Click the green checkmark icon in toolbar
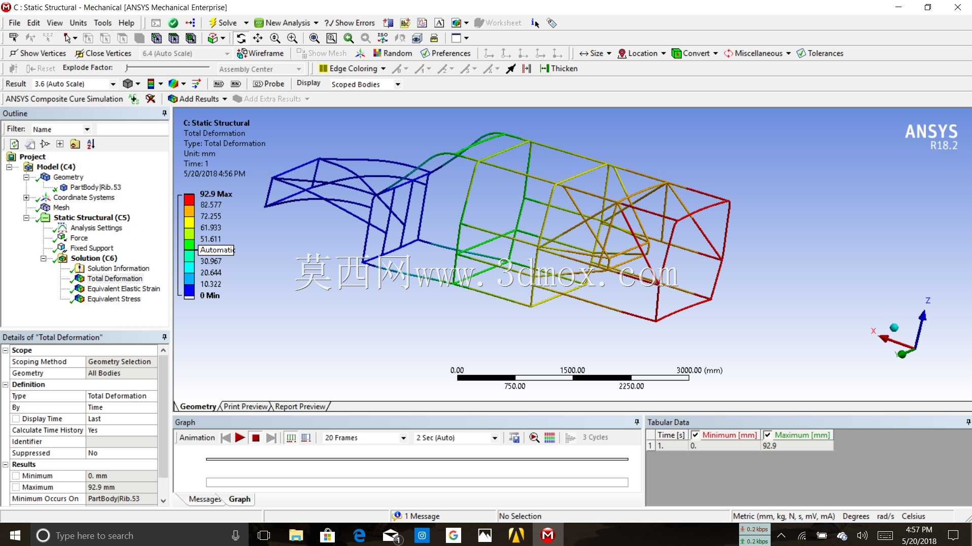This screenshot has width=972, height=546. point(173,23)
